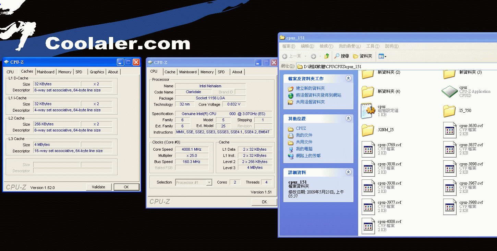Click the Up folder toolbar icon
Image resolution: width=497 pixels, height=251 pixels.
pyautogui.click(x=327, y=56)
